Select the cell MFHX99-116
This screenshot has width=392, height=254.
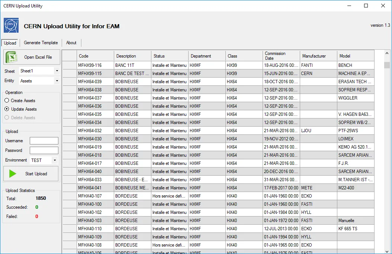coord(95,65)
